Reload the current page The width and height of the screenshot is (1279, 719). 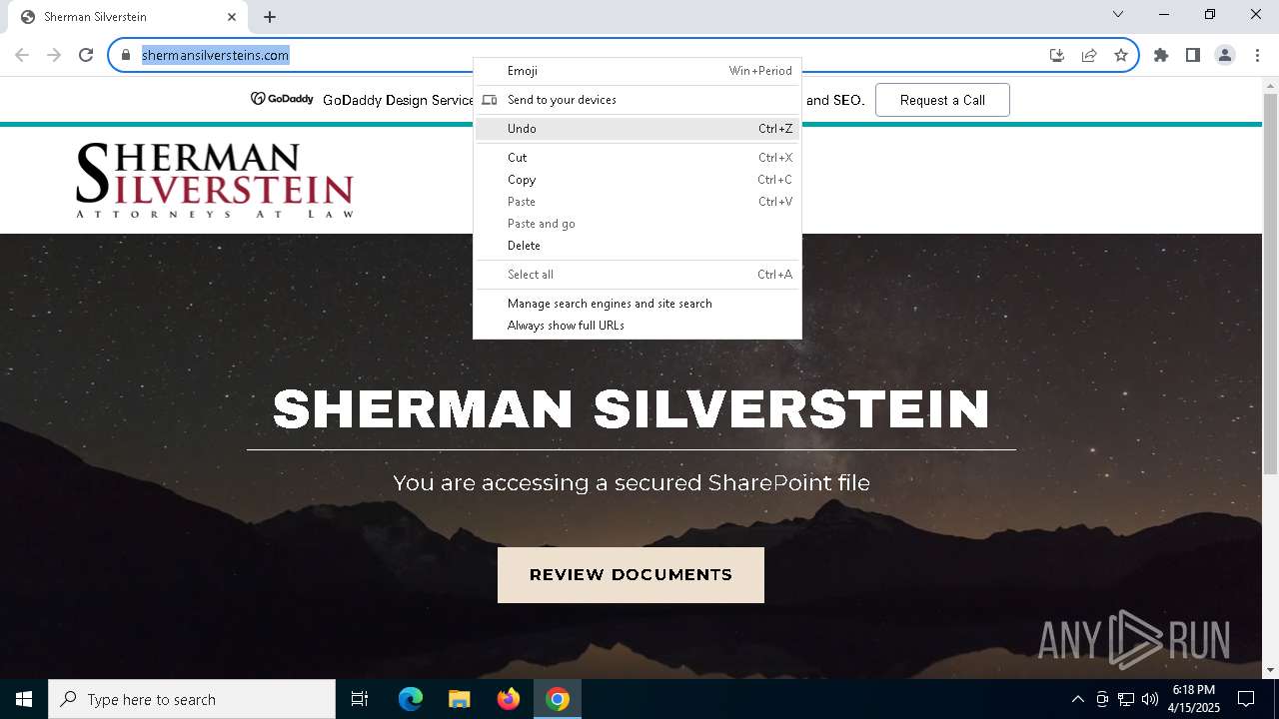tap(86, 55)
